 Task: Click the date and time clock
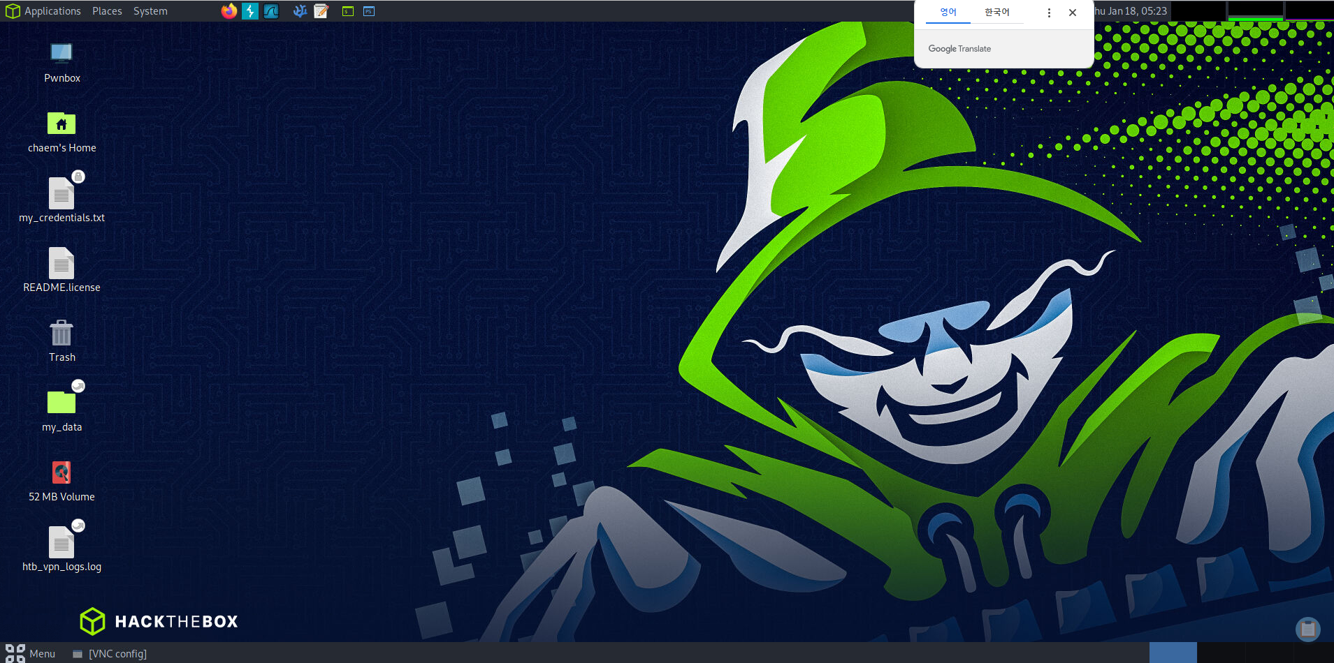pyautogui.click(x=1131, y=11)
